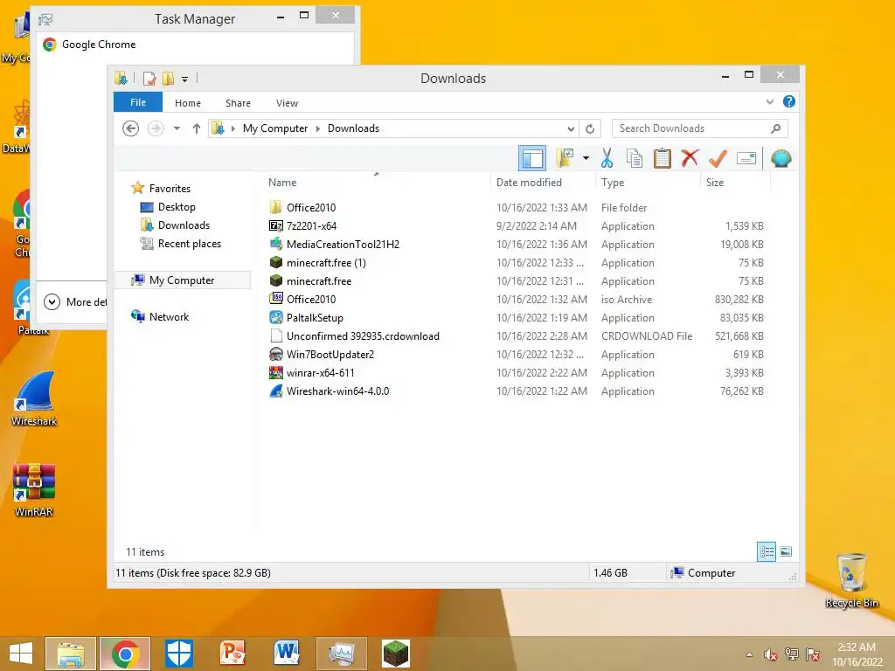Click My Computer in the address breadcrumb

point(275,128)
